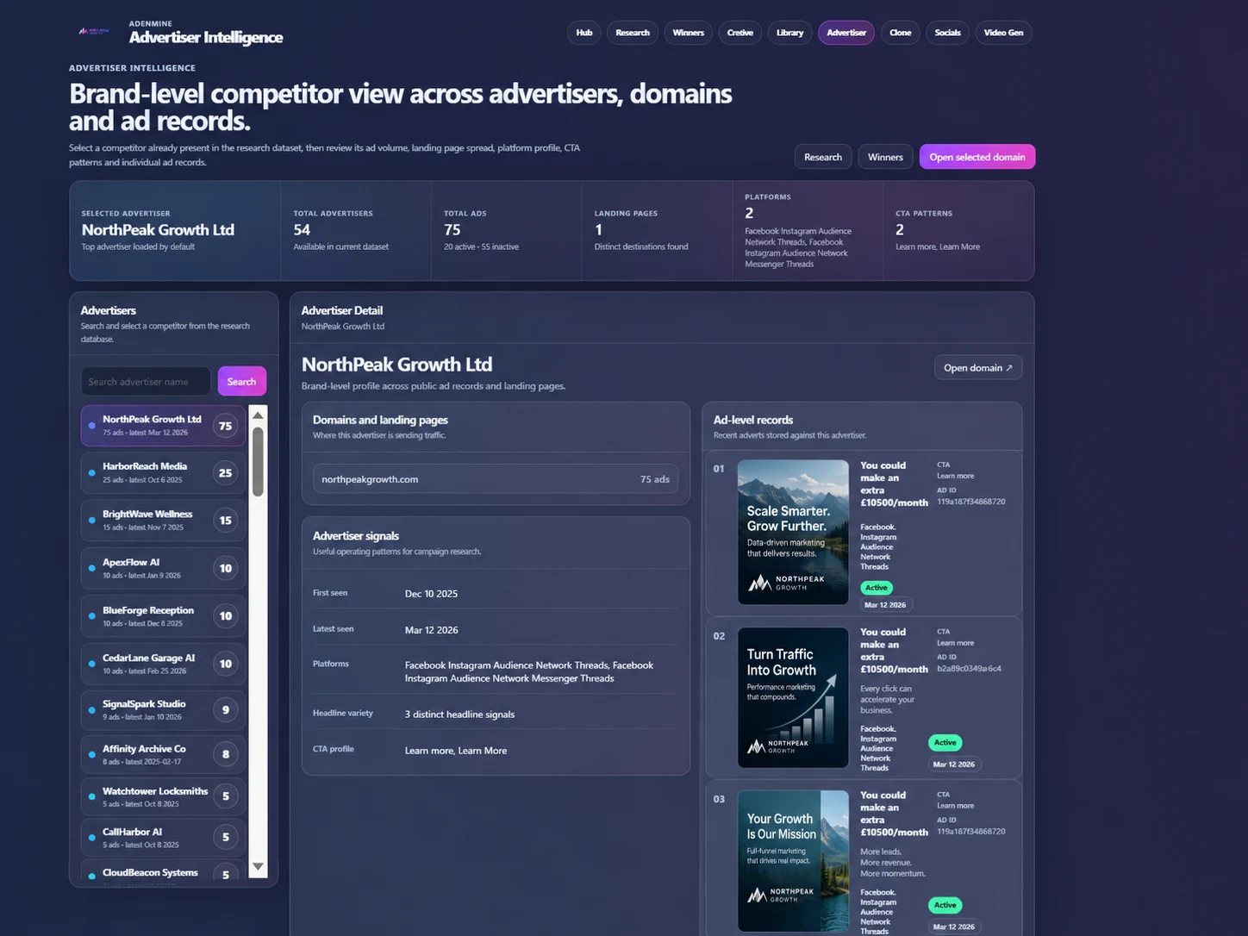Click the 25 count badge for HarborReach
The image size is (1248, 936).
225,472
